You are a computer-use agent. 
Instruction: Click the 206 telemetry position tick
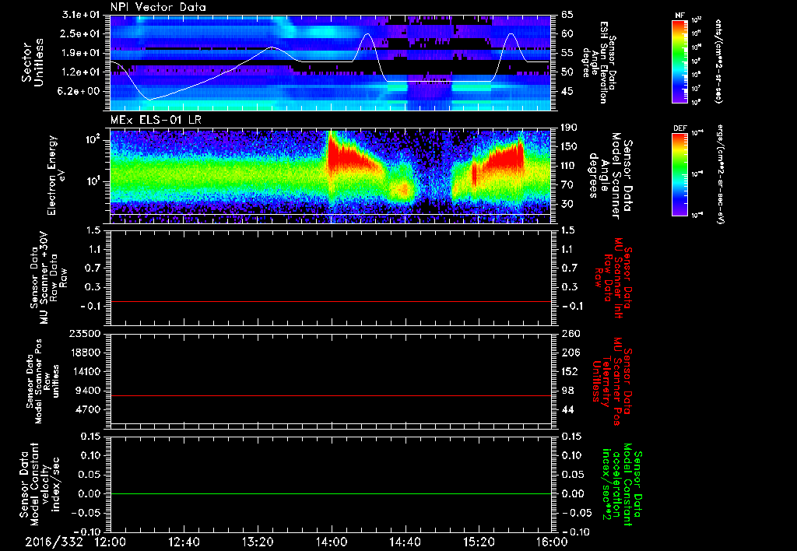pos(570,353)
